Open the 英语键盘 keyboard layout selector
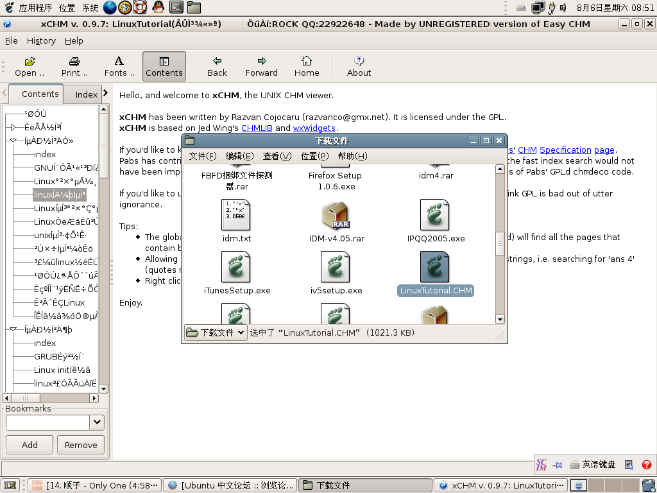The image size is (657, 493). (593, 465)
